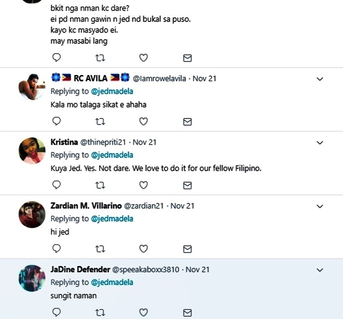The height and width of the screenshot is (319, 343).
Task: Click Zardian M. Villarino's profile picture
Action: click(x=32, y=214)
